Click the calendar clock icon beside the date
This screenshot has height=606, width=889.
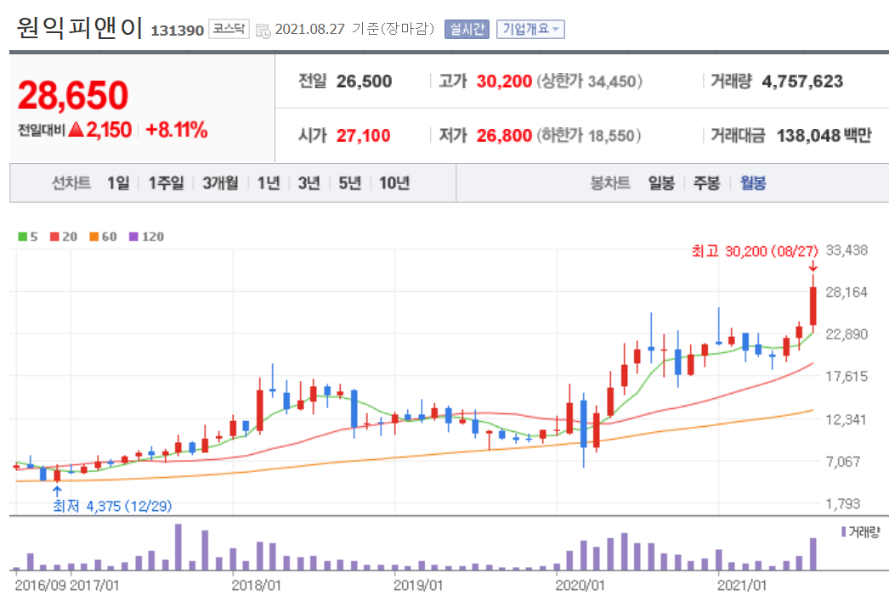[263, 31]
